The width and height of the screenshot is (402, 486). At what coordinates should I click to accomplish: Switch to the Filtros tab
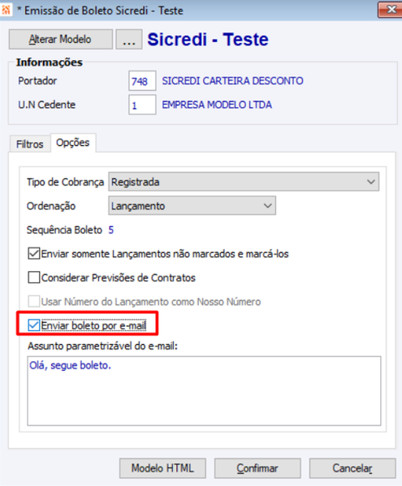tap(30, 144)
